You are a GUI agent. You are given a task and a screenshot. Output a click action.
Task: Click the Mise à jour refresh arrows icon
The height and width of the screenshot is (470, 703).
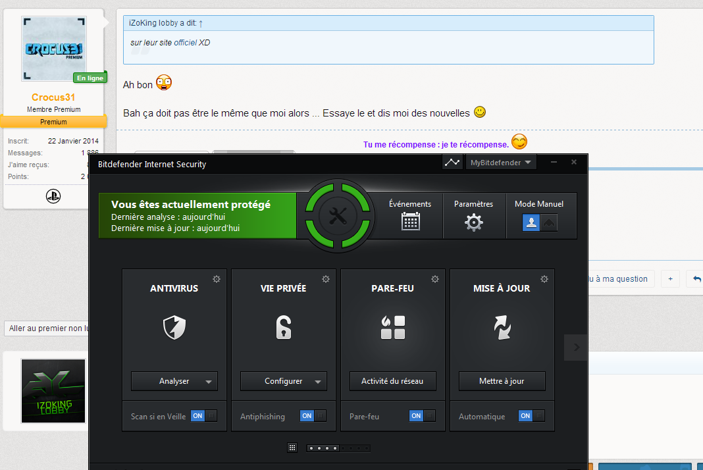tap(502, 327)
